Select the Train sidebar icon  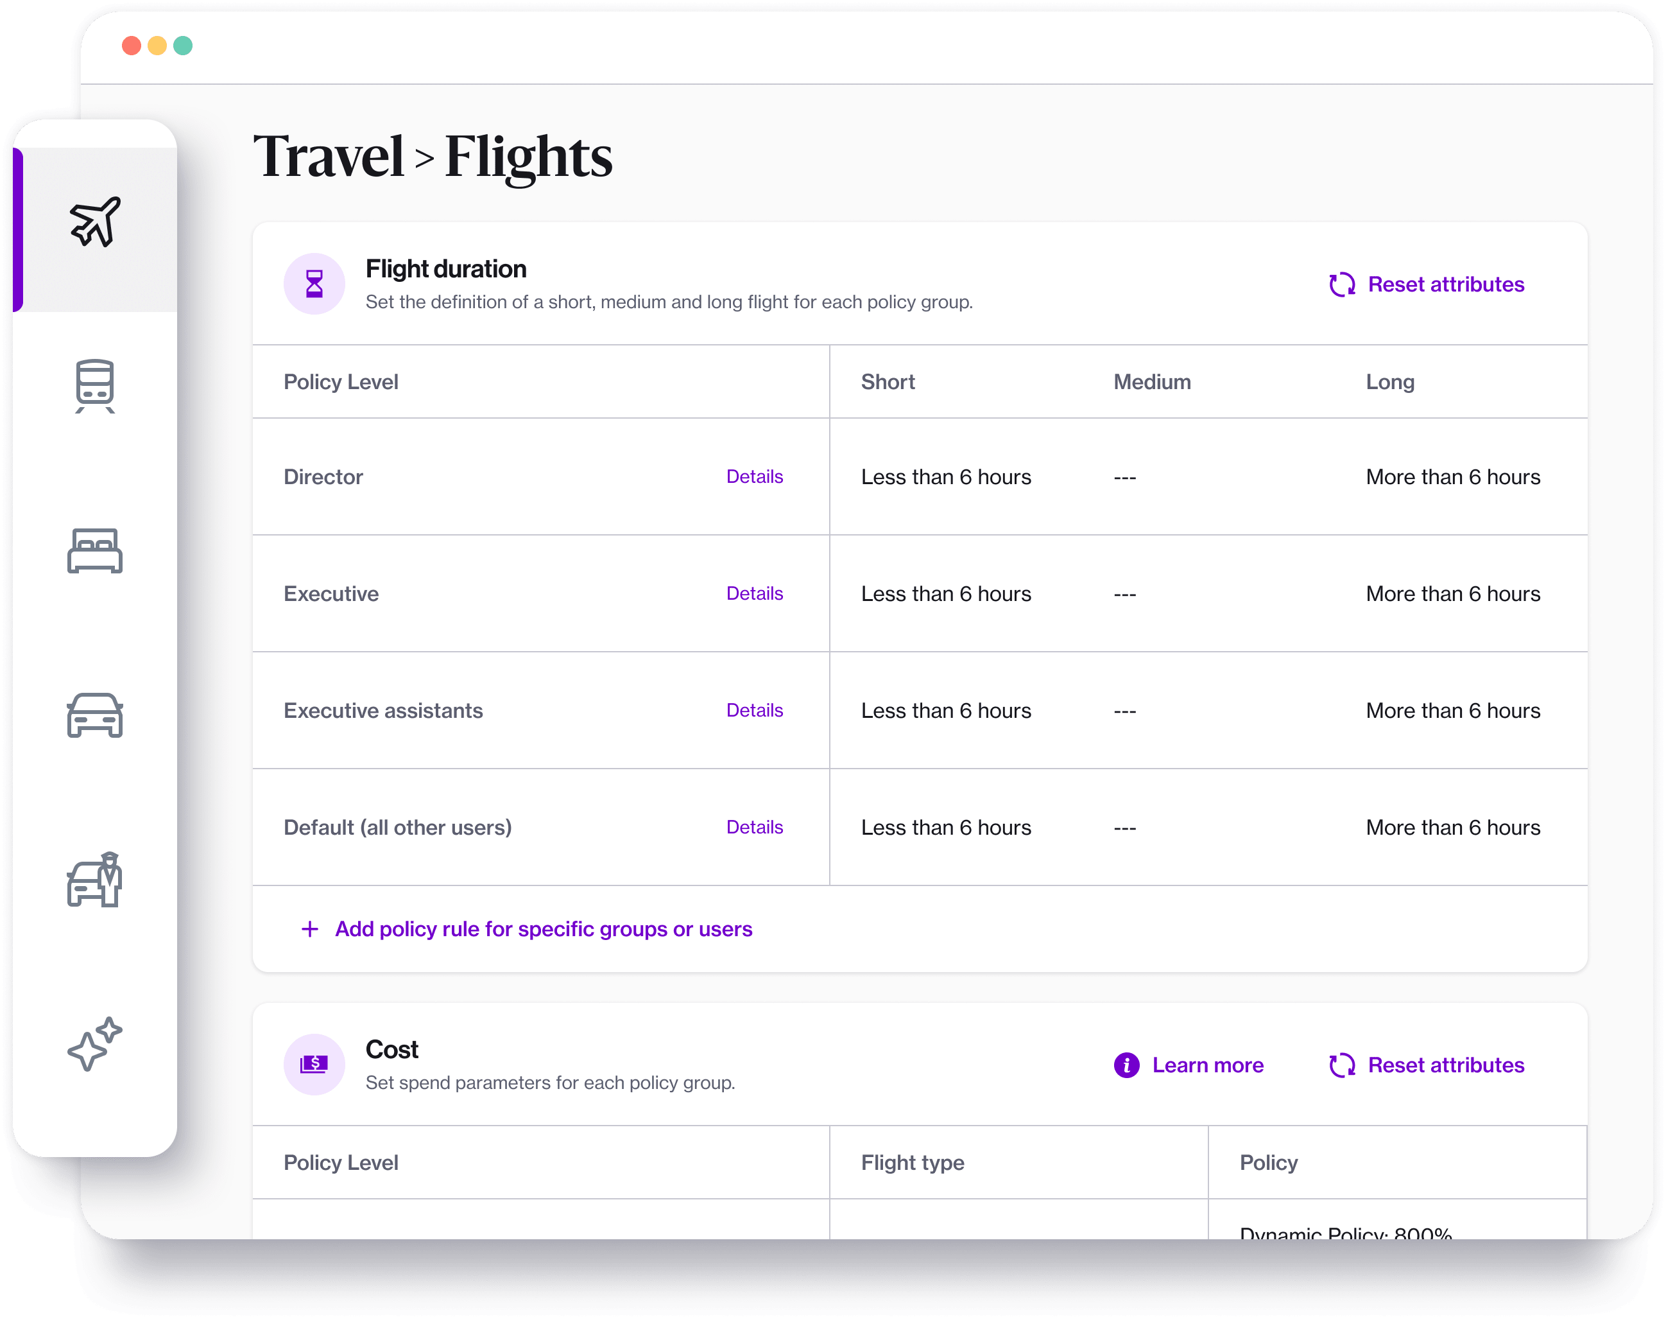(95, 385)
